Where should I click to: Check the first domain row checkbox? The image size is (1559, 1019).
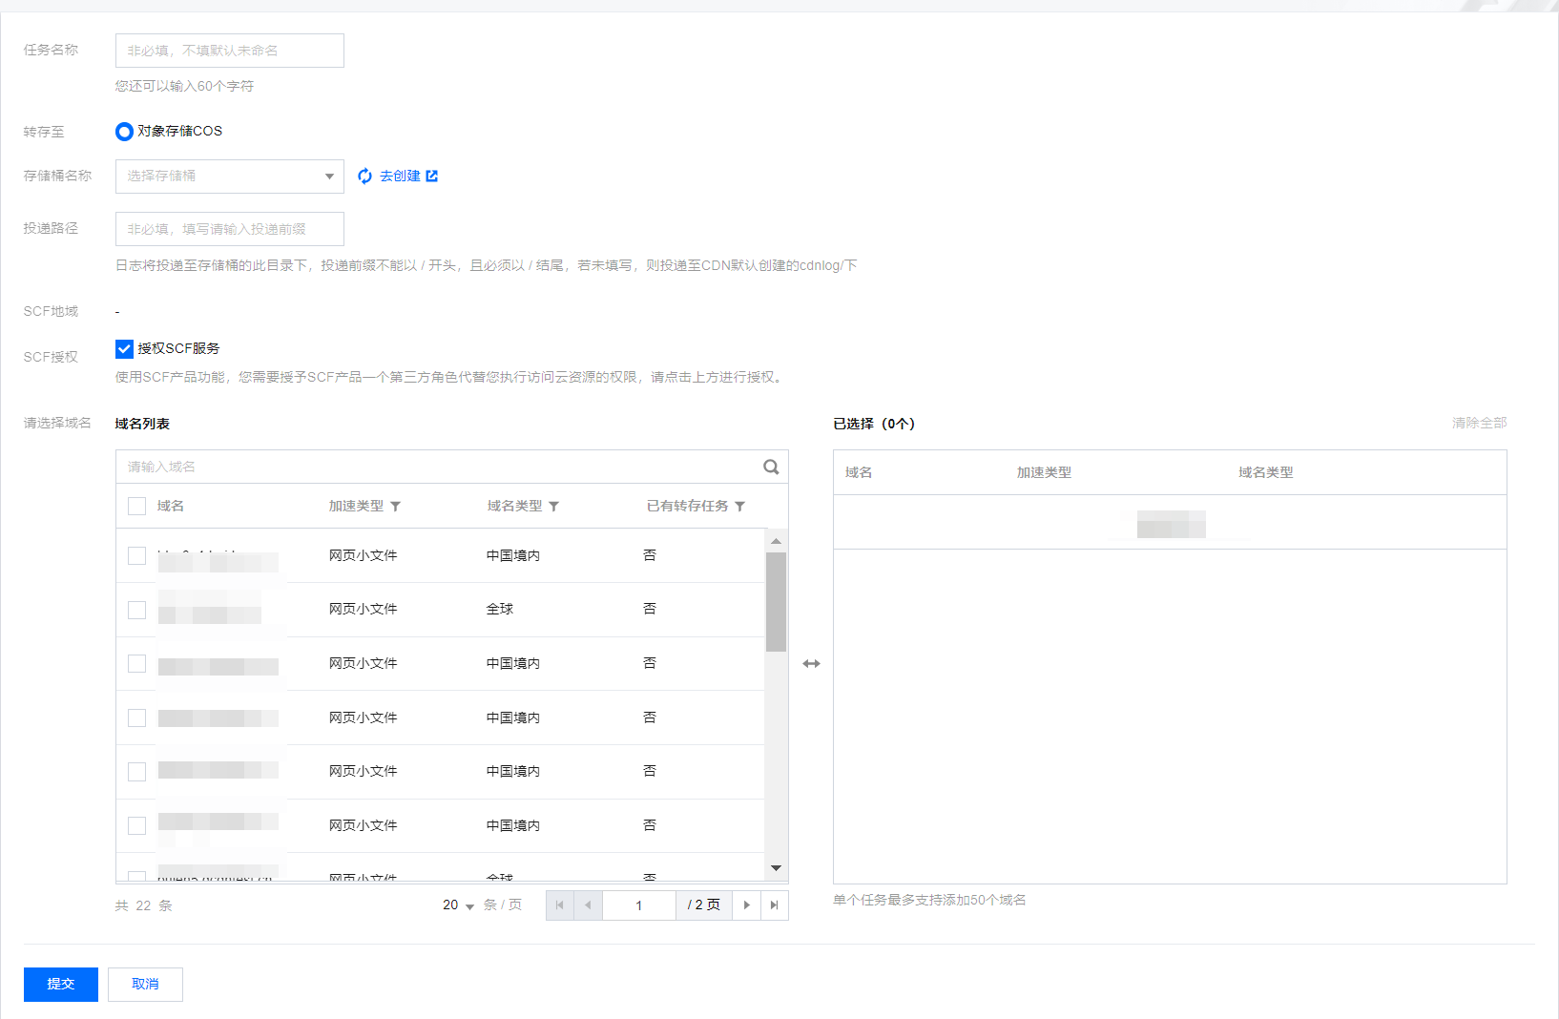(x=136, y=556)
